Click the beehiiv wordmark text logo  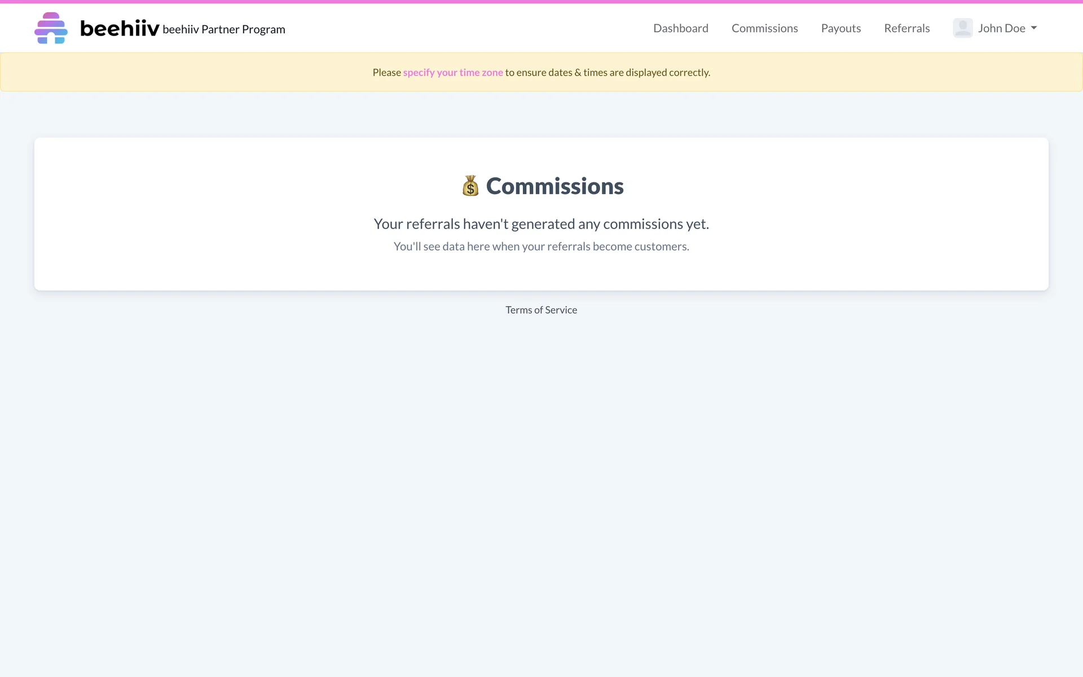(x=120, y=28)
